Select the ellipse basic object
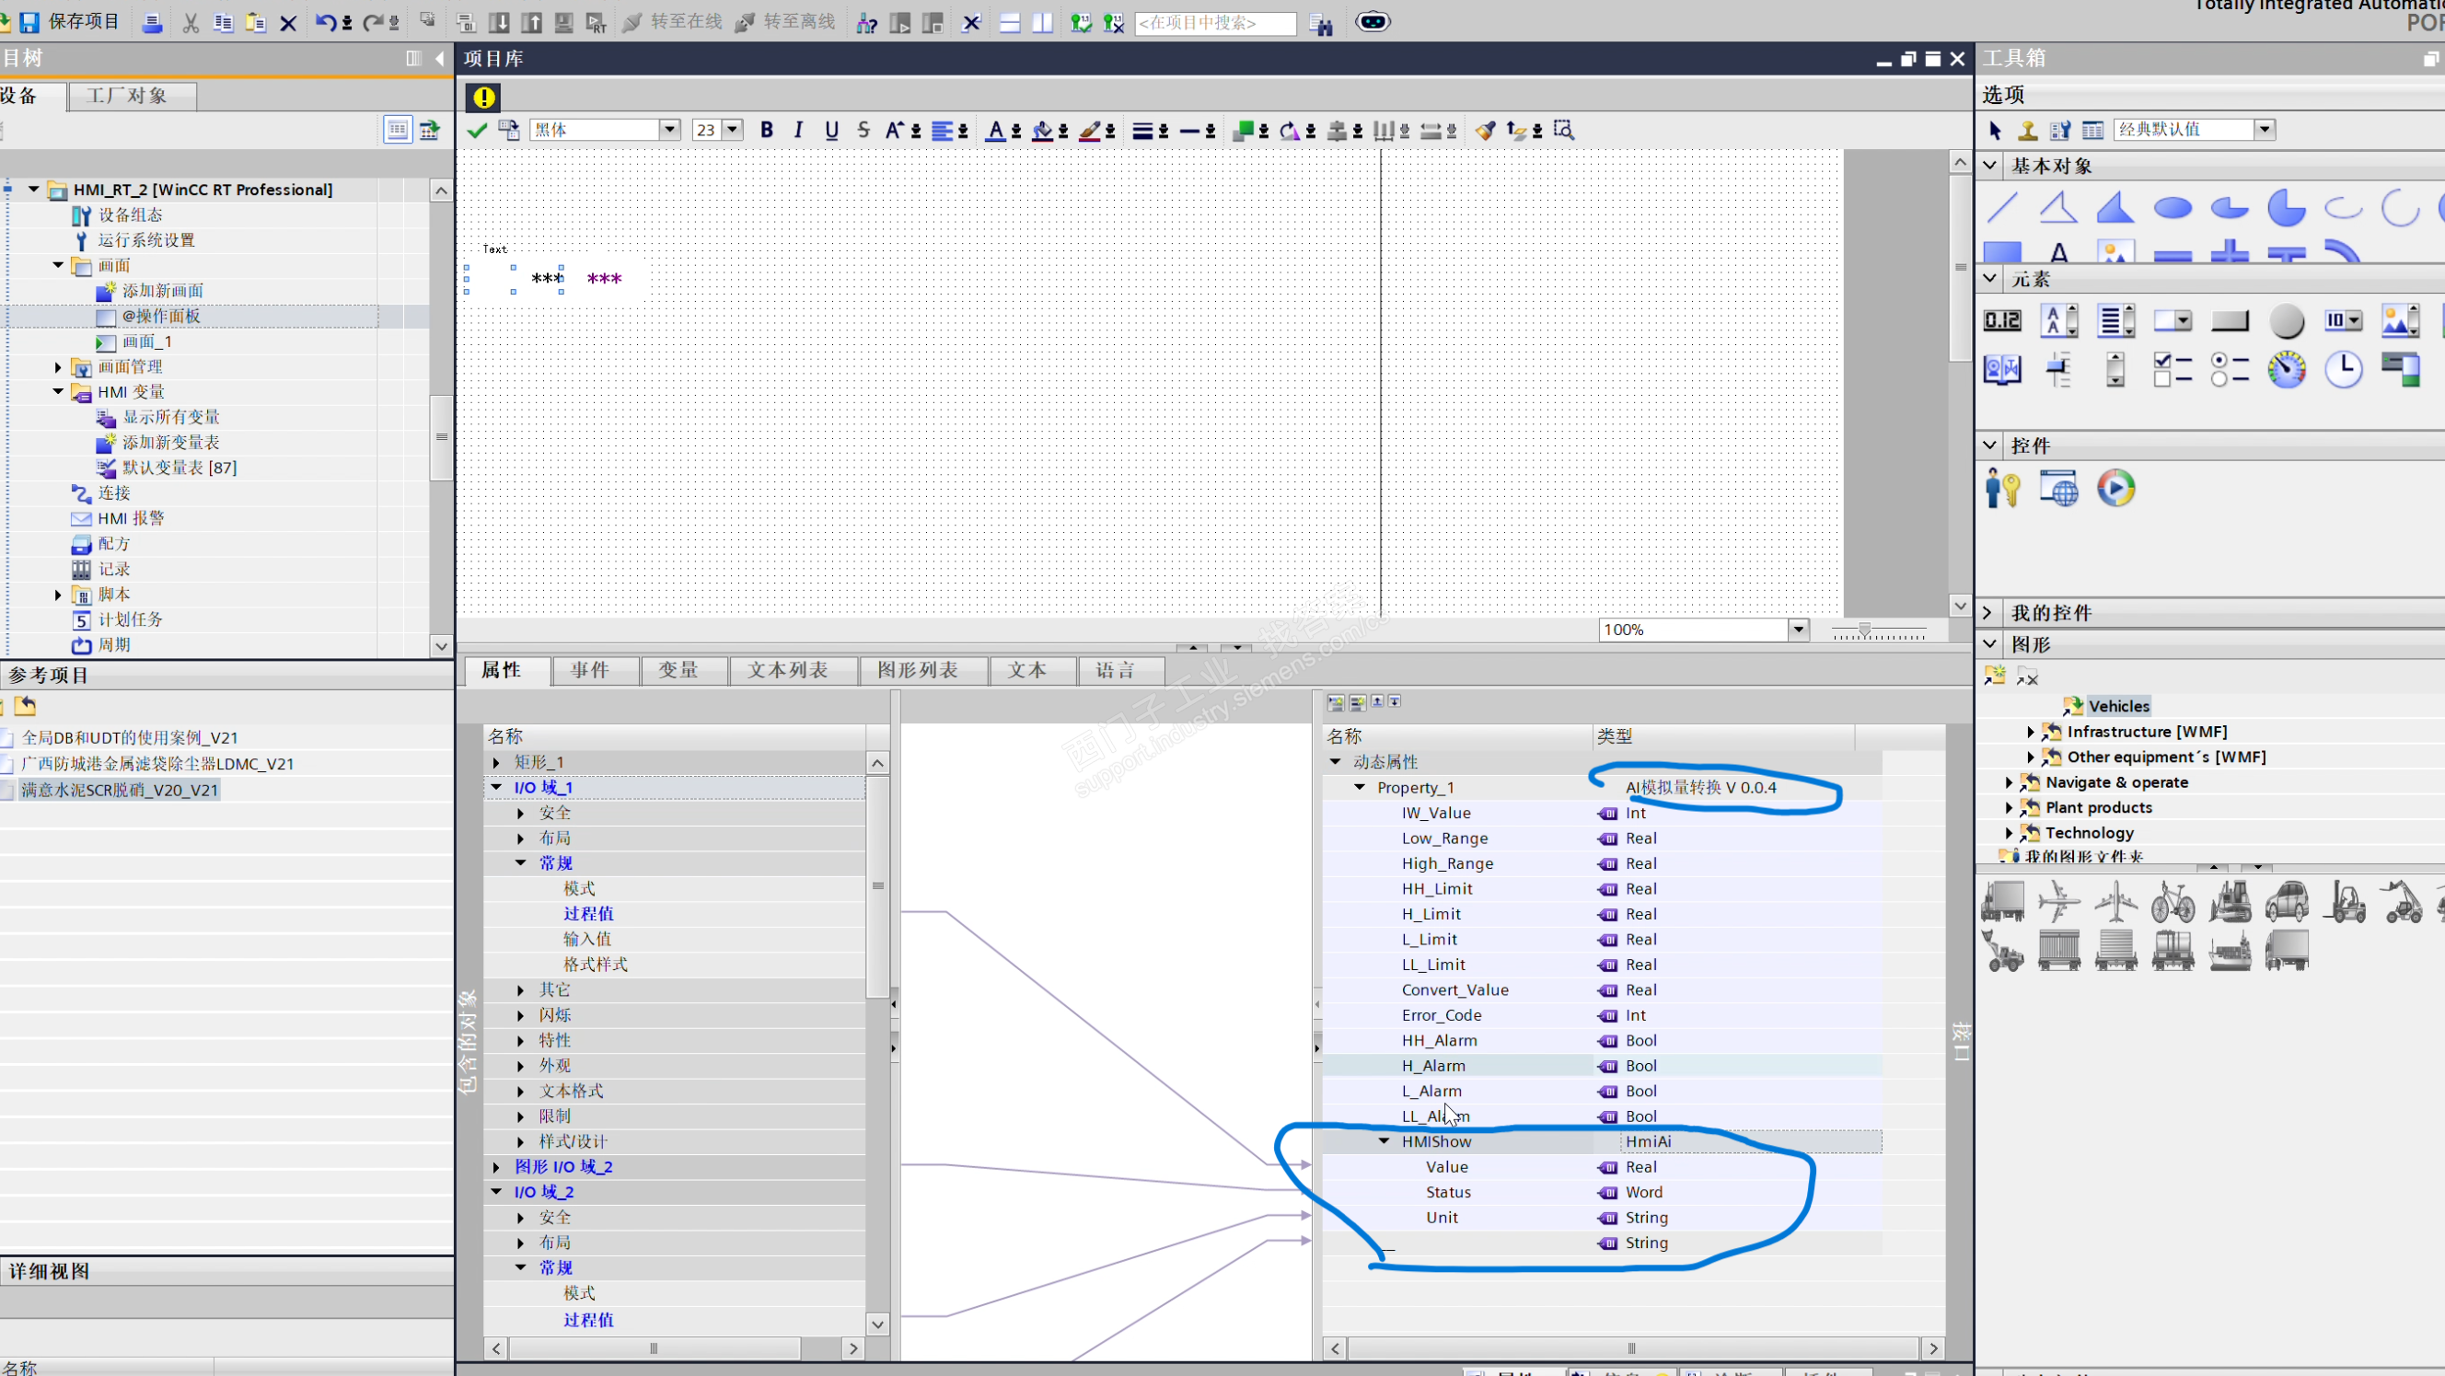This screenshot has width=2445, height=1376. 2172,208
